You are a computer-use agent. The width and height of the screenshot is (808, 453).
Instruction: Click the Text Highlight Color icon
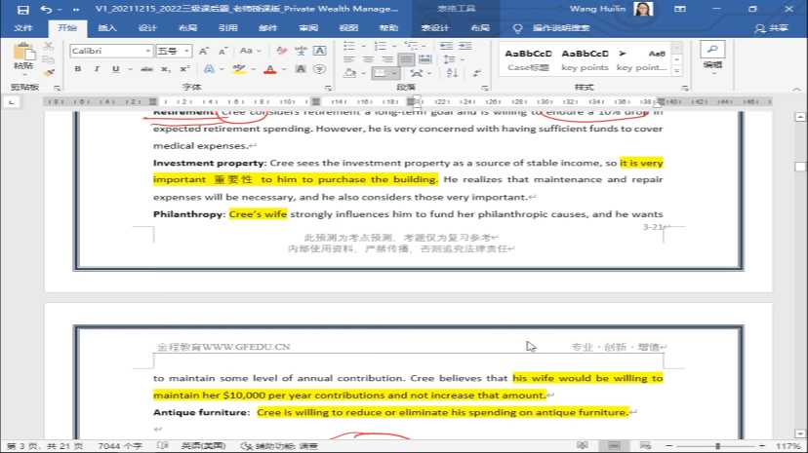238,69
